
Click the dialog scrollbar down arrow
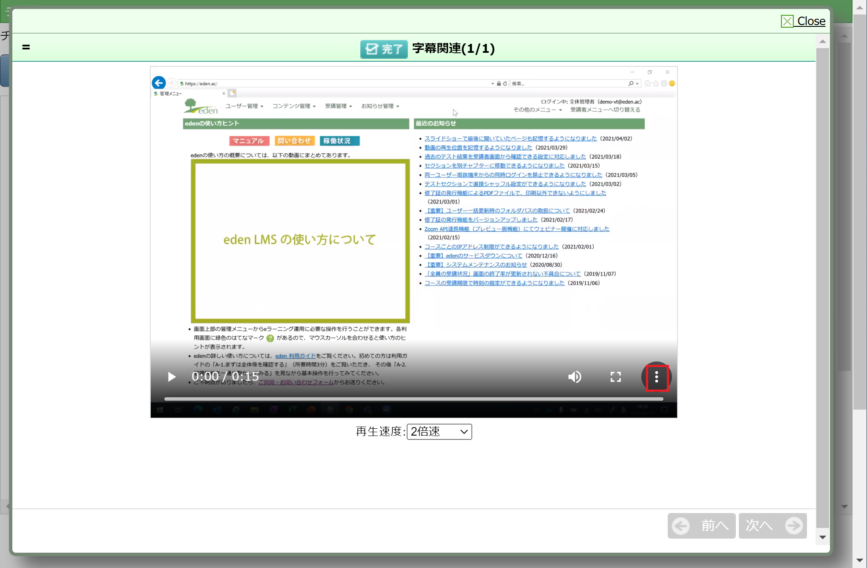822,537
